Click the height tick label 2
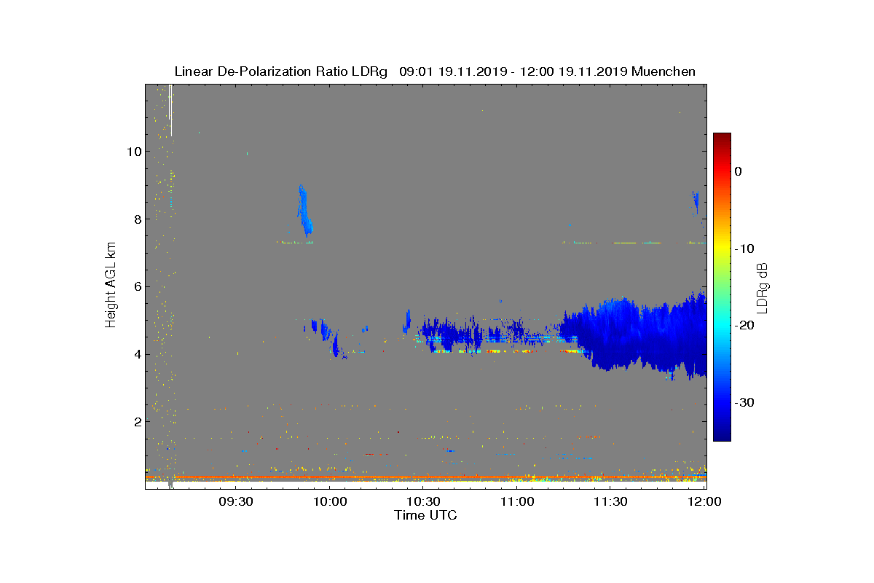The width and height of the screenshot is (874, 583). 137,421
